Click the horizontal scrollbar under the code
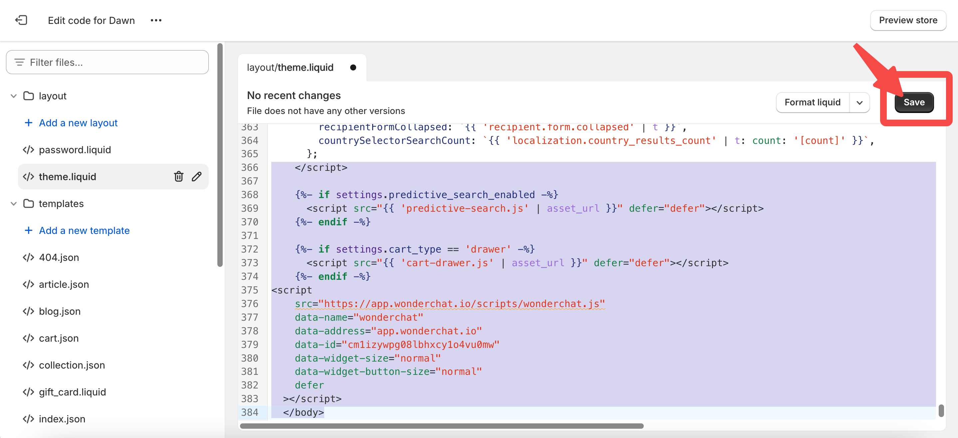 441,426
